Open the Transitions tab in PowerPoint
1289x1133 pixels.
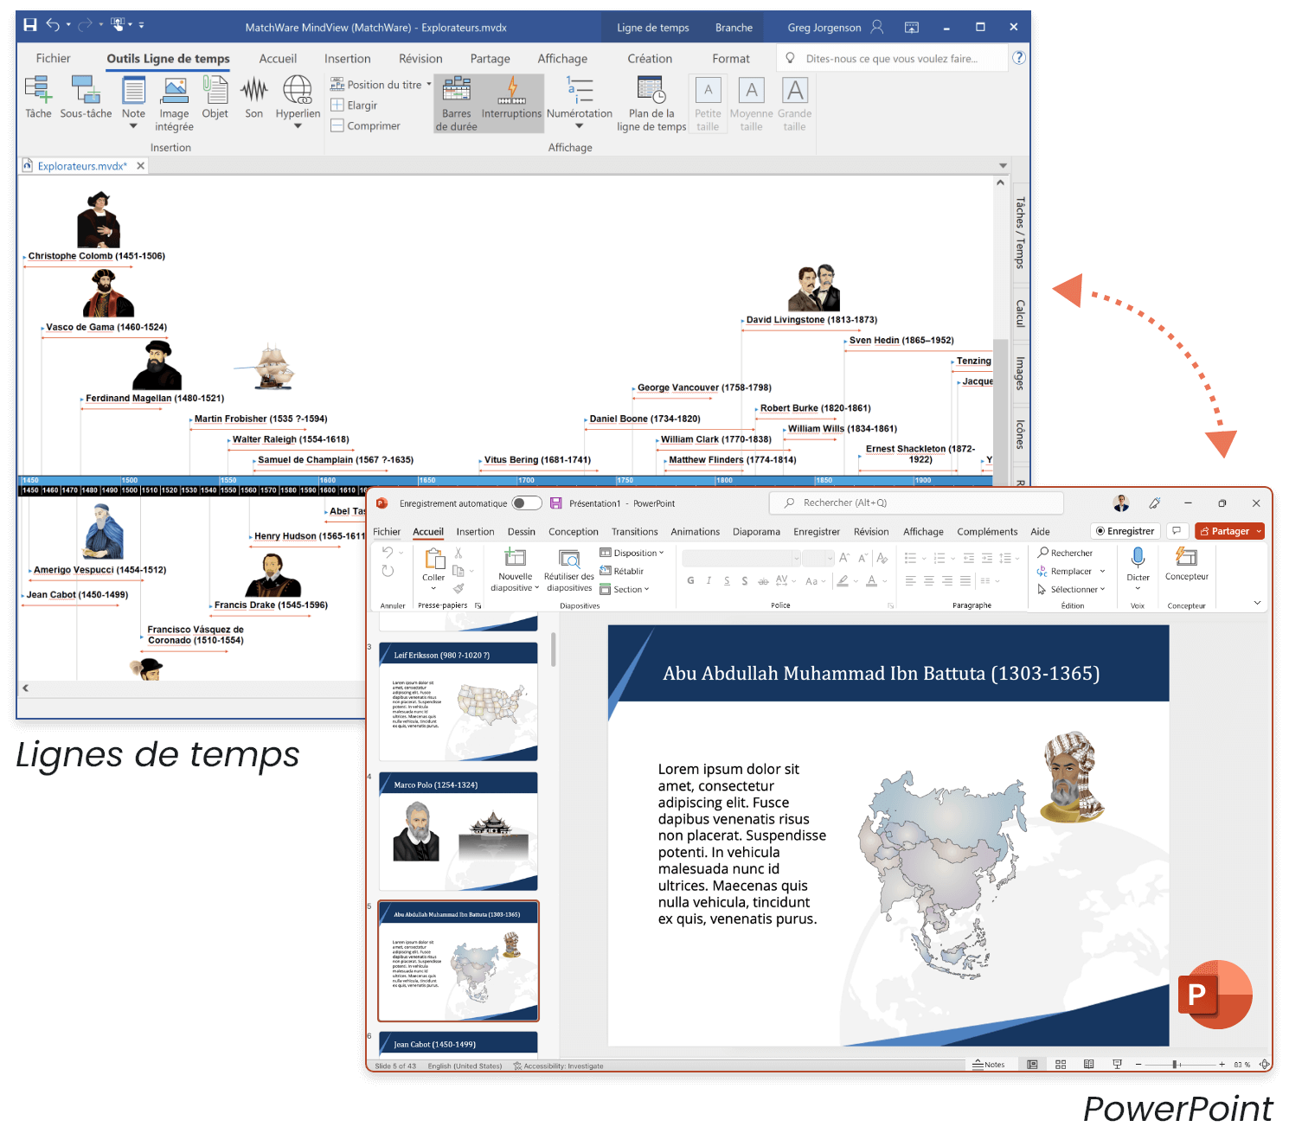click(634, 532)
